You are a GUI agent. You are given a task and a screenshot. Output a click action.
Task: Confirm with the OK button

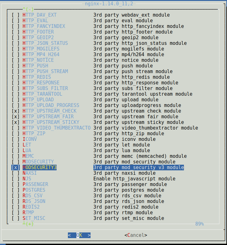[x=79, y=235]
